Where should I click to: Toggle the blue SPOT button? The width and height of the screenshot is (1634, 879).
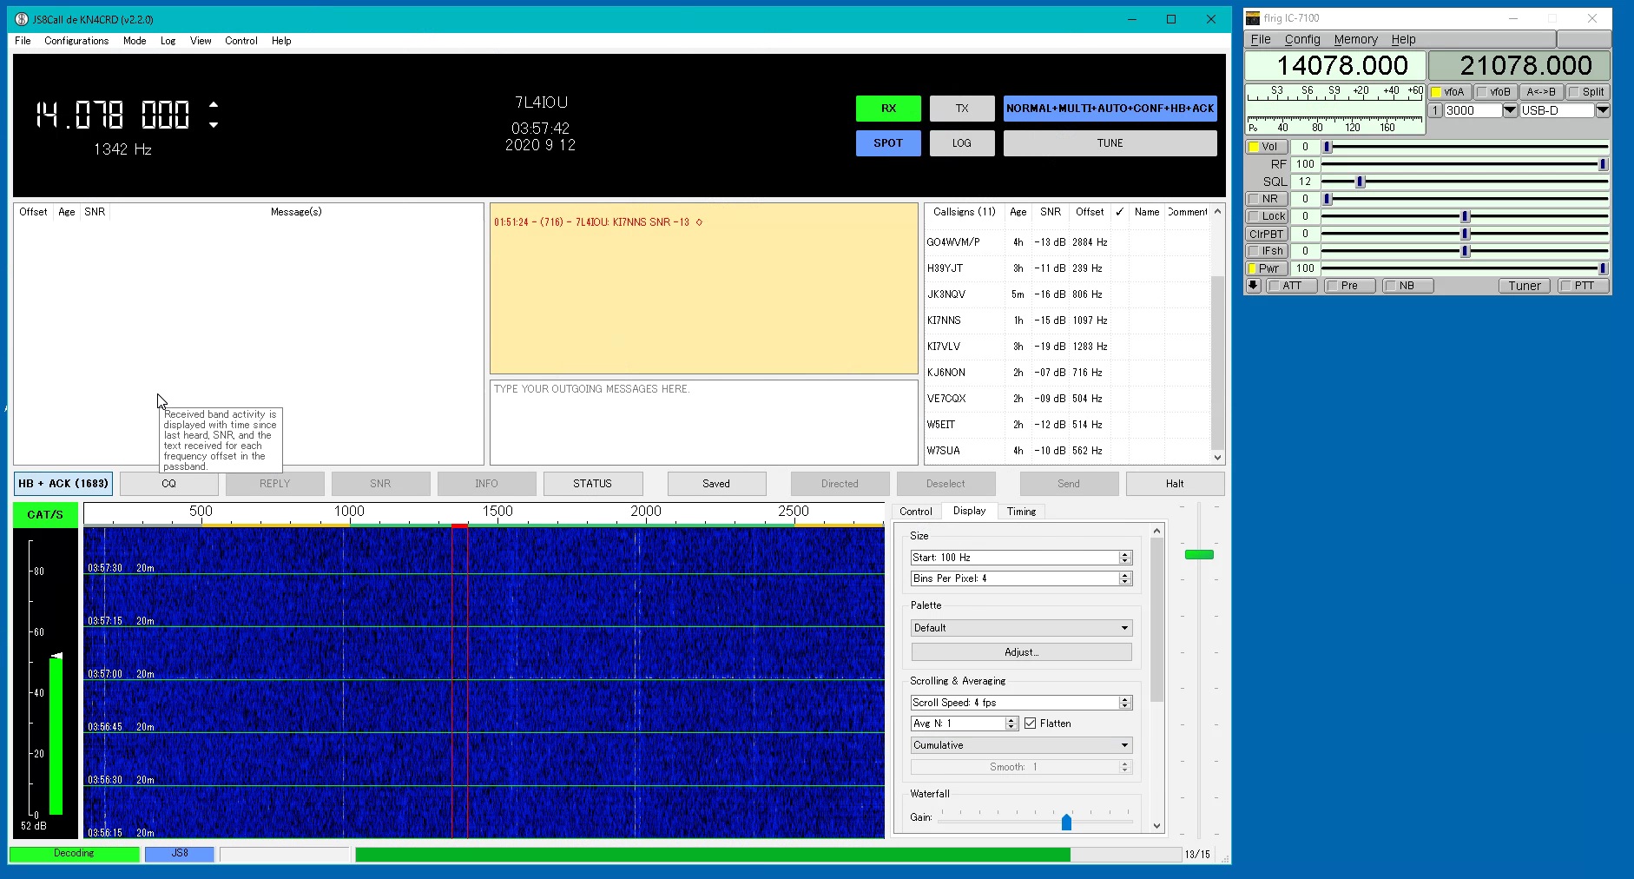click(x=888, y=143)
